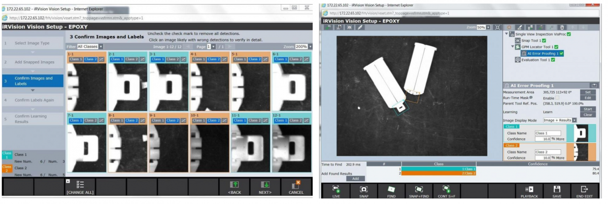Edit the Class 2 Confidence field
This screenshot has height=204, width=608.
point(543,158)
